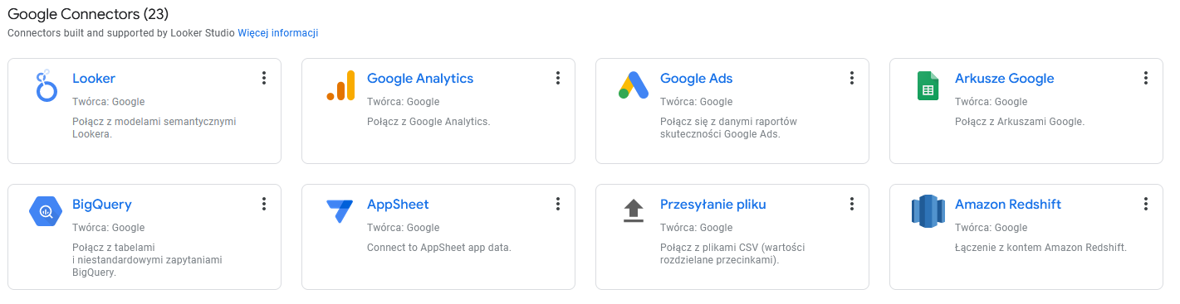Screen dimensions: 1180x304
Task: Select the Google Analytics bar chart icon
Action: point(340,85)
